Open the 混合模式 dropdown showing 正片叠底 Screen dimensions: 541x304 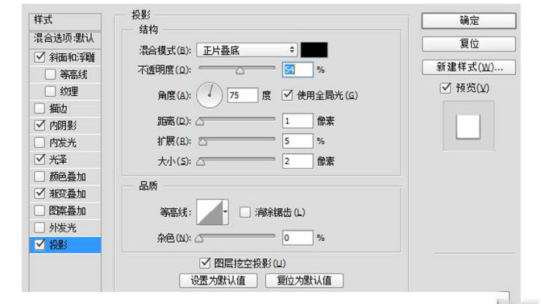(x=246, y=50)
